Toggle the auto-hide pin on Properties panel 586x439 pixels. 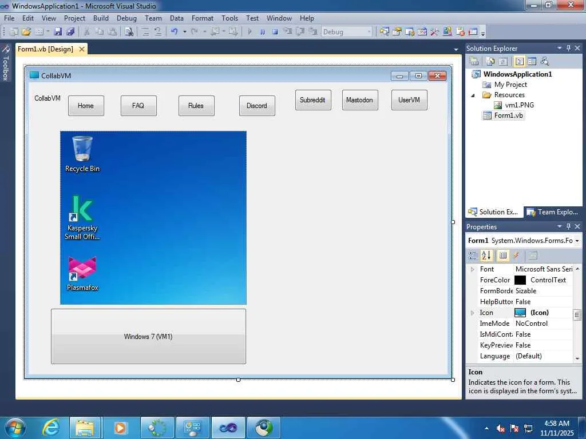[x=568, y=226]
